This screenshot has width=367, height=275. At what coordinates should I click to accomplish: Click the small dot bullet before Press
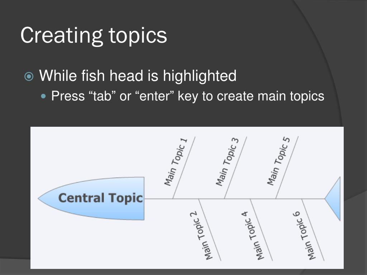click(x=43, y=96)
